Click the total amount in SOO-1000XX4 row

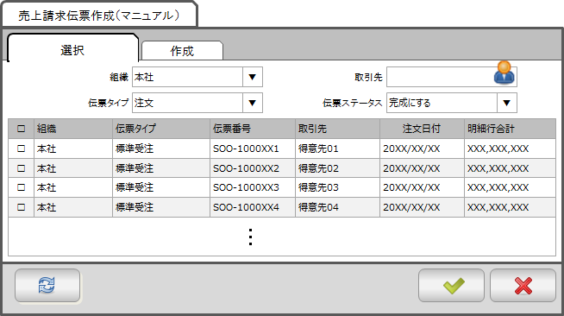click(x=510, y=207)
